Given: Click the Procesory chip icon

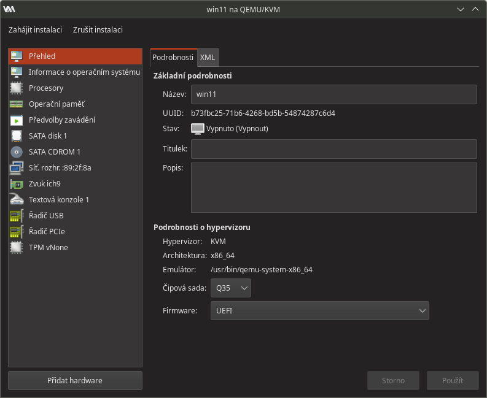Looking at the screenshot, I should point(17,88).
